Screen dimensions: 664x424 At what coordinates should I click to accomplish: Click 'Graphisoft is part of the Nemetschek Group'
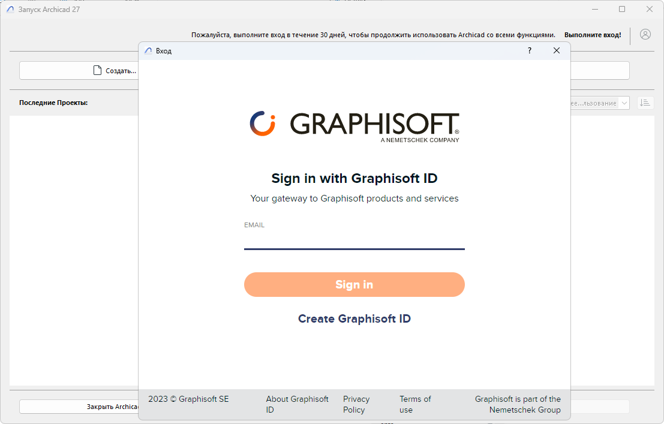coord(518,404)
